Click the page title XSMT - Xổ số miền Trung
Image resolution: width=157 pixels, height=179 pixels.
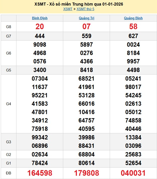click(x=79, y=4)
